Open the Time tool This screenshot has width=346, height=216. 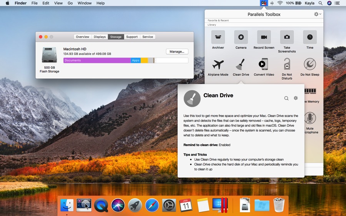(310, 37)
